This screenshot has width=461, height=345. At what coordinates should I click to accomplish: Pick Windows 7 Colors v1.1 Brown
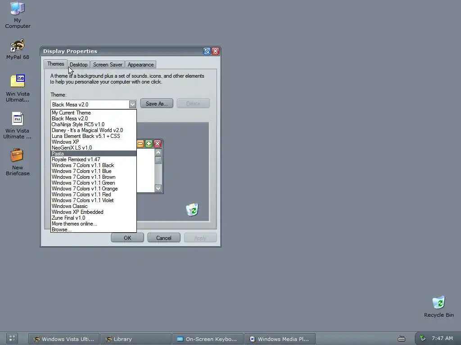(x=94, y=177)
